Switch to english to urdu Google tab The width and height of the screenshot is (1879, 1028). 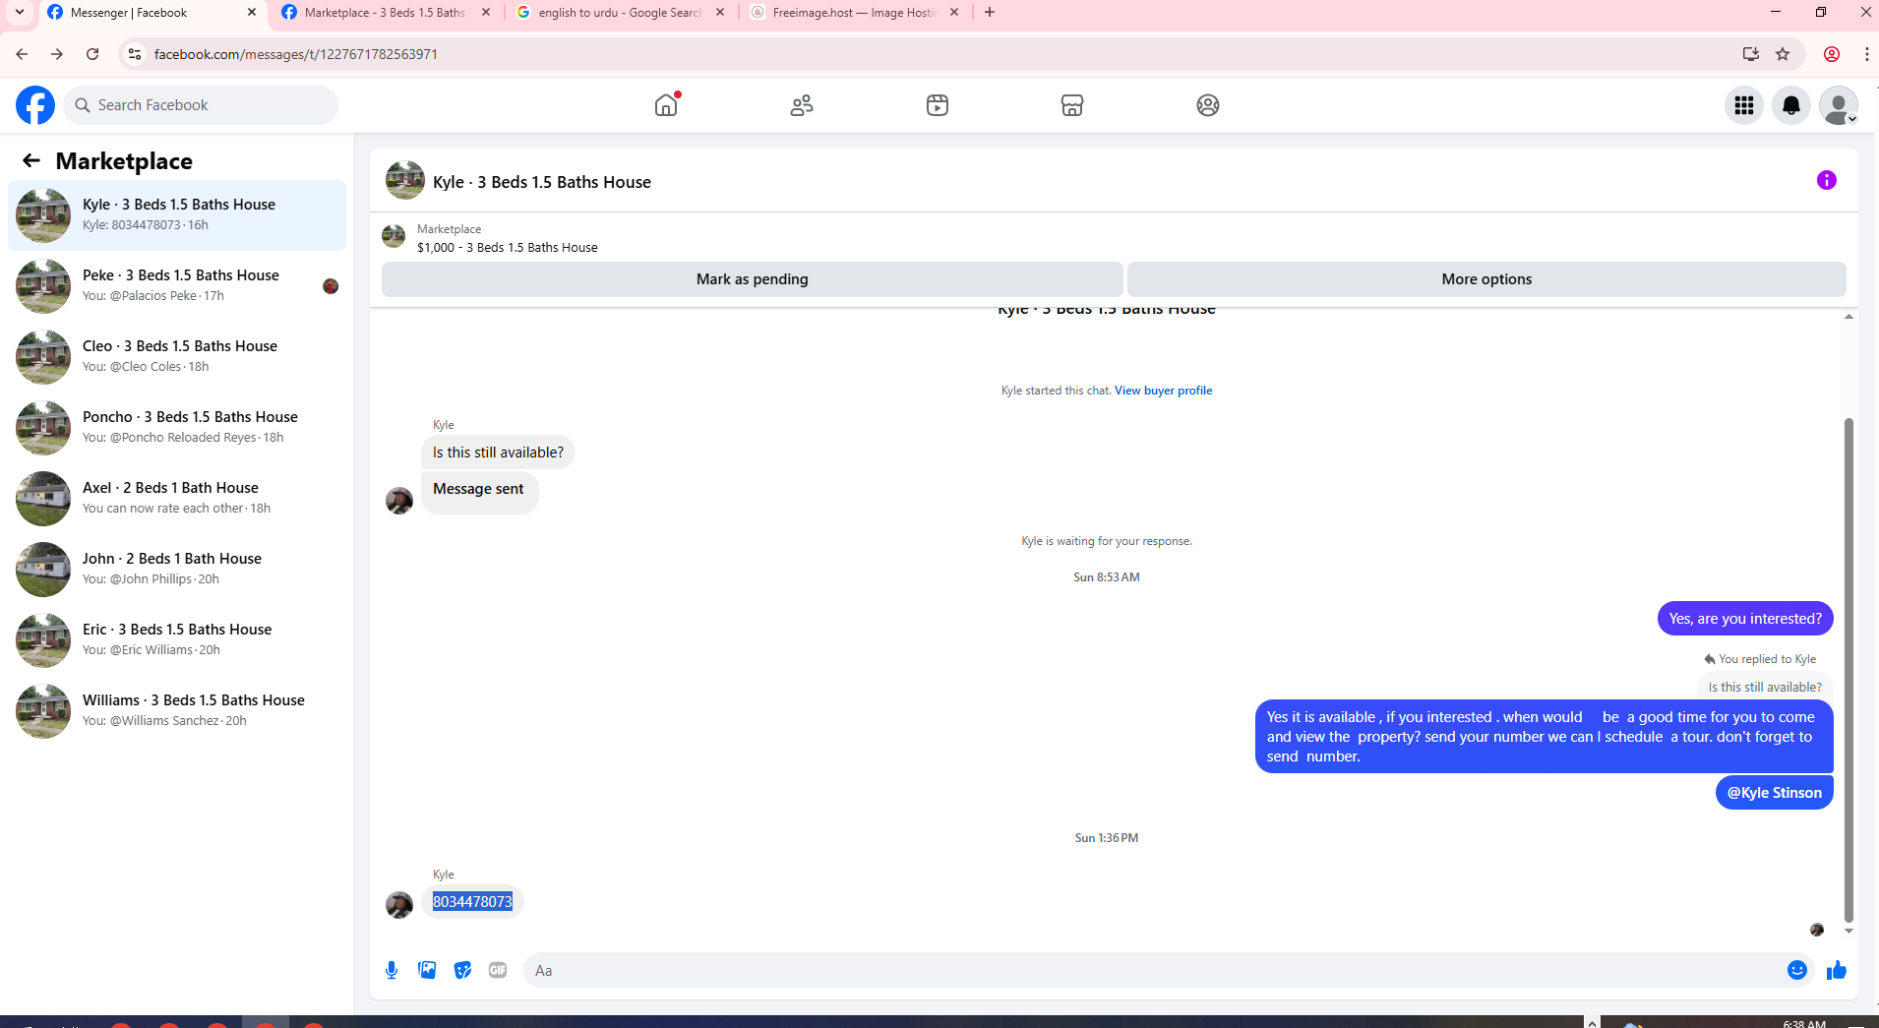(x=620, y=13)
